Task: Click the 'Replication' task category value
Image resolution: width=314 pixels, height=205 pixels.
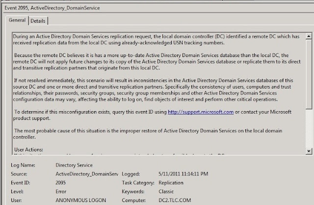Action: coord(171,183)
